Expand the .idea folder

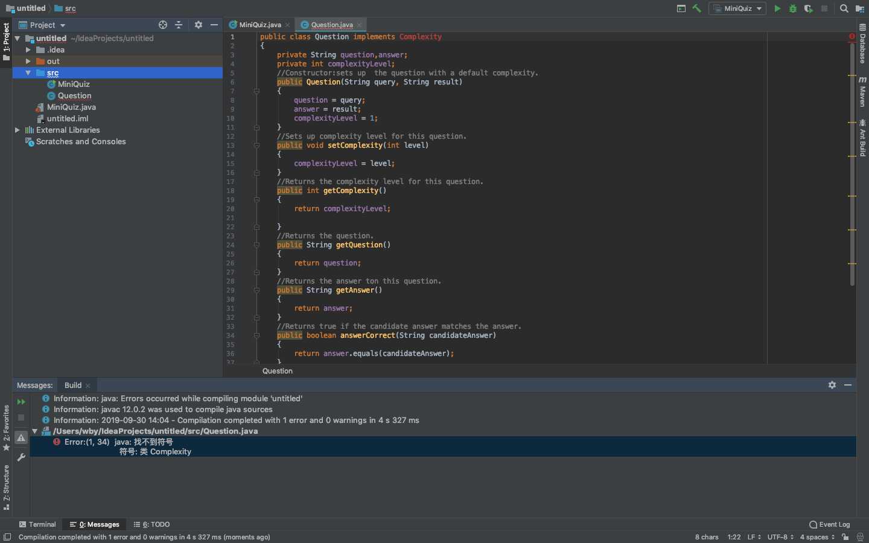coord(28,50)
